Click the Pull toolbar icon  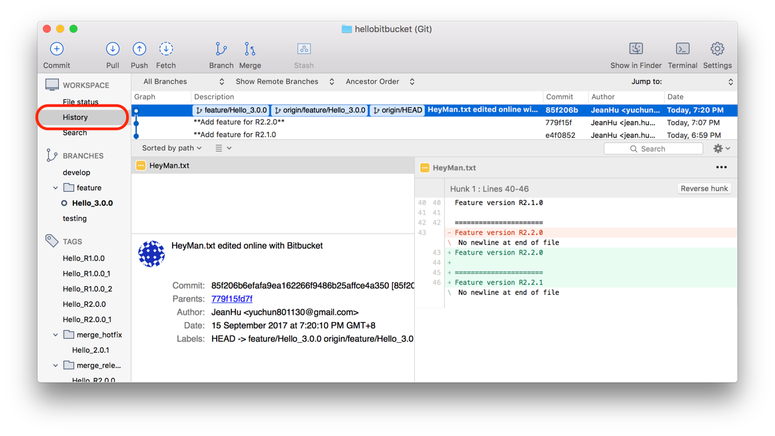(113, 49)
